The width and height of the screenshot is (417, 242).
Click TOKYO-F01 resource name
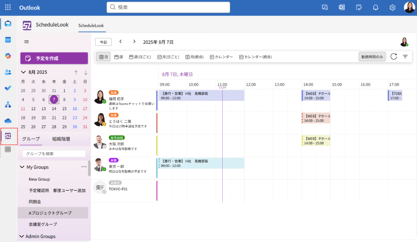click(118, 189)
